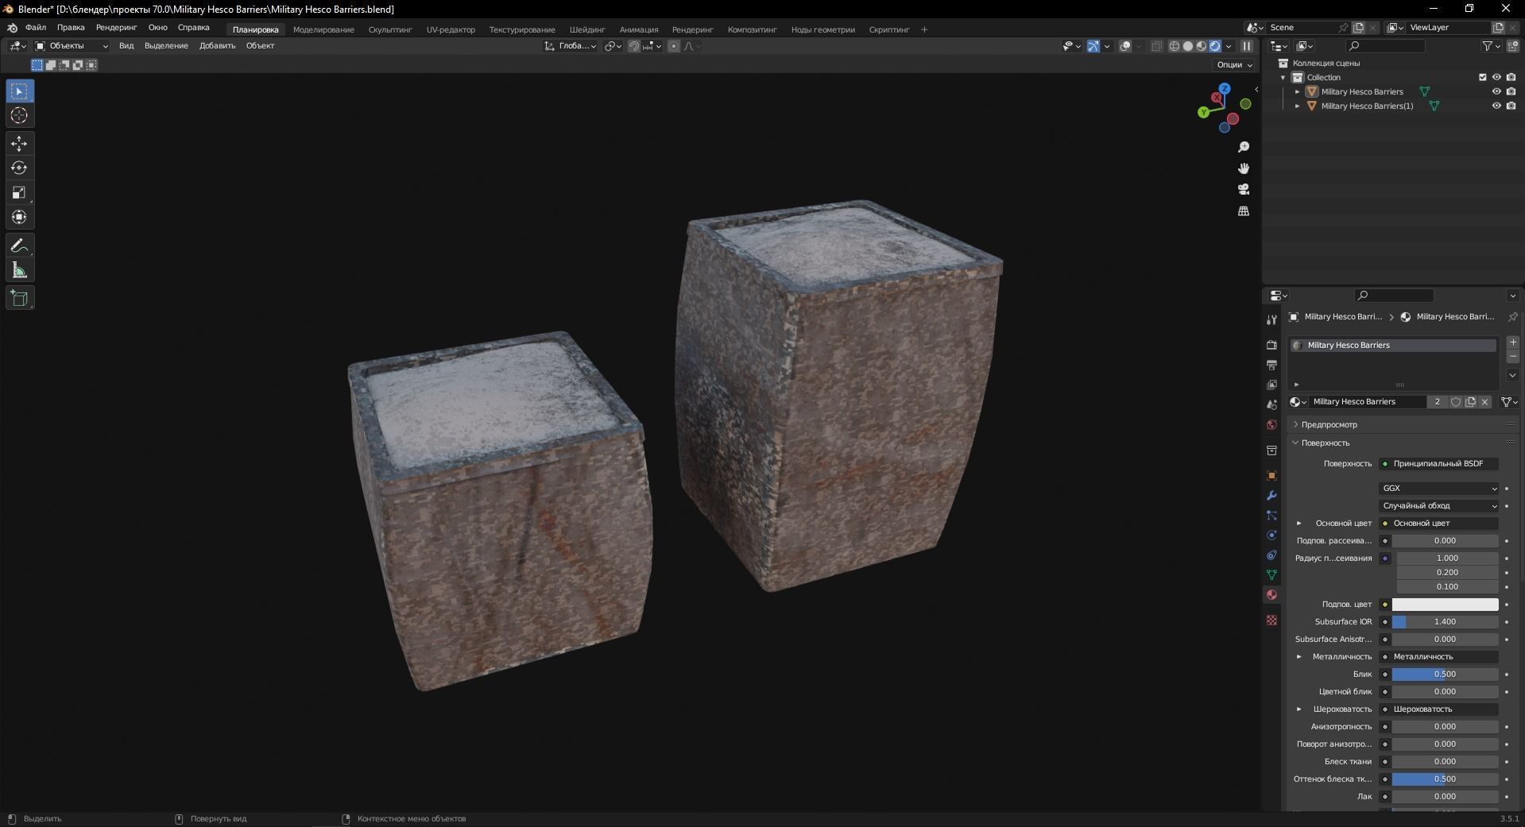
Task: Open the Object properties tab
Action: [x=1271, y=476]
